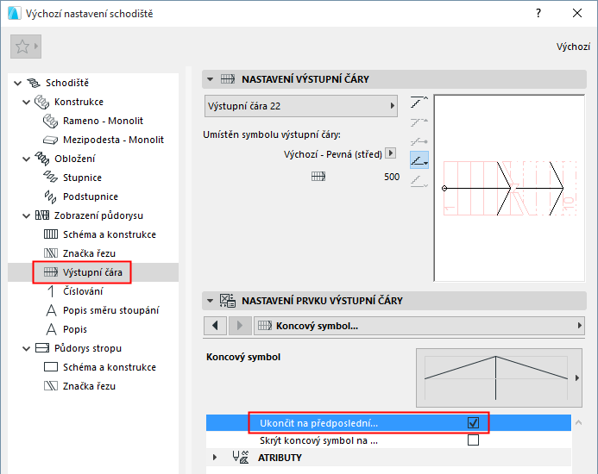The height and width of the screenshot is (474, 598).
Task: Click the Obložení finish icon
Action: [42, 159]
